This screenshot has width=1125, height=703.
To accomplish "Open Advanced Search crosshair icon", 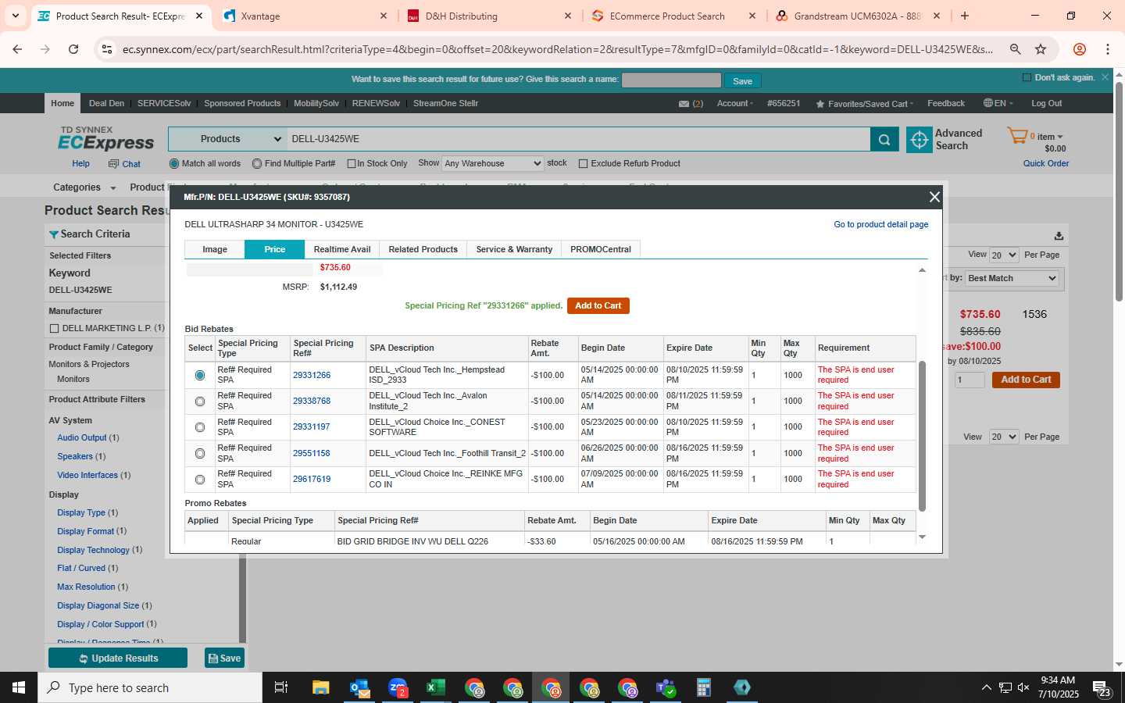I will tap(920, 140).
